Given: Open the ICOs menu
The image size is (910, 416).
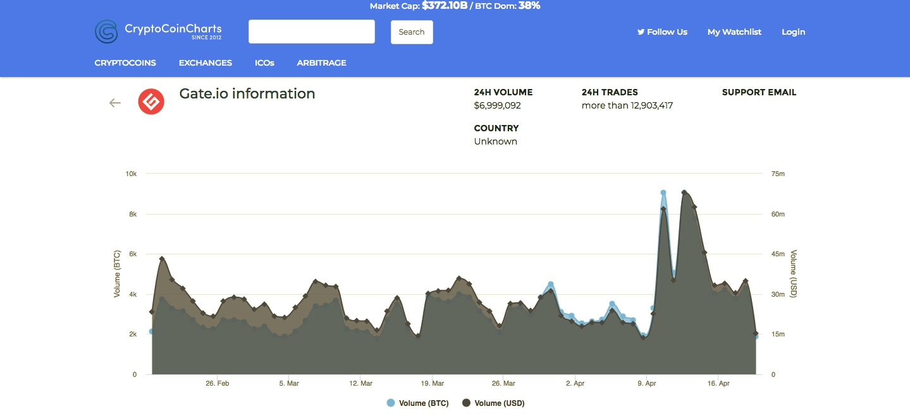Looking at the screenshot, I should (x=264, y=62).
